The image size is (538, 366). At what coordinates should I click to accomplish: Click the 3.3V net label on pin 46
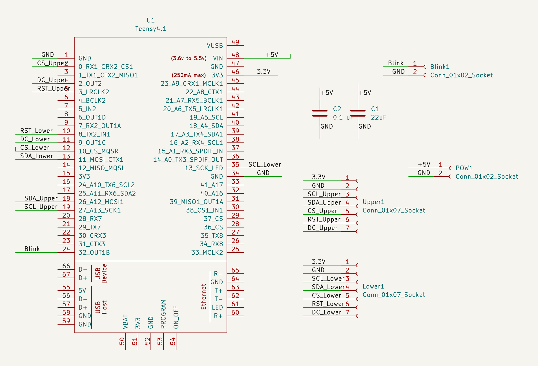(x=264, y=72)
